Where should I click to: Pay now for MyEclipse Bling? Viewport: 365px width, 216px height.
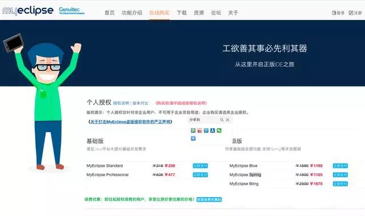pos(340,184)
